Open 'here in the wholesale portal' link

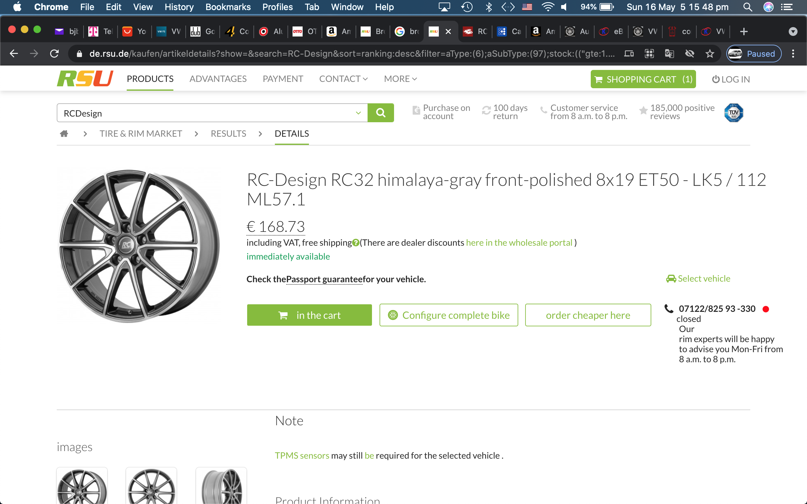pyautogui.click(x=519, y=243)
